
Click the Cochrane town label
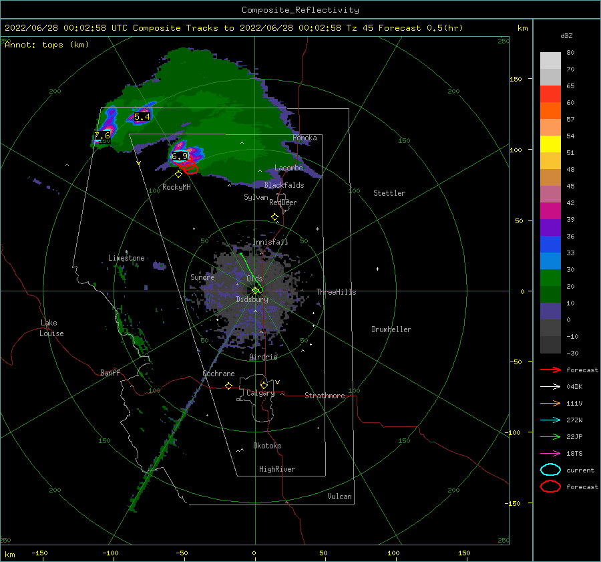click(218, 374)
